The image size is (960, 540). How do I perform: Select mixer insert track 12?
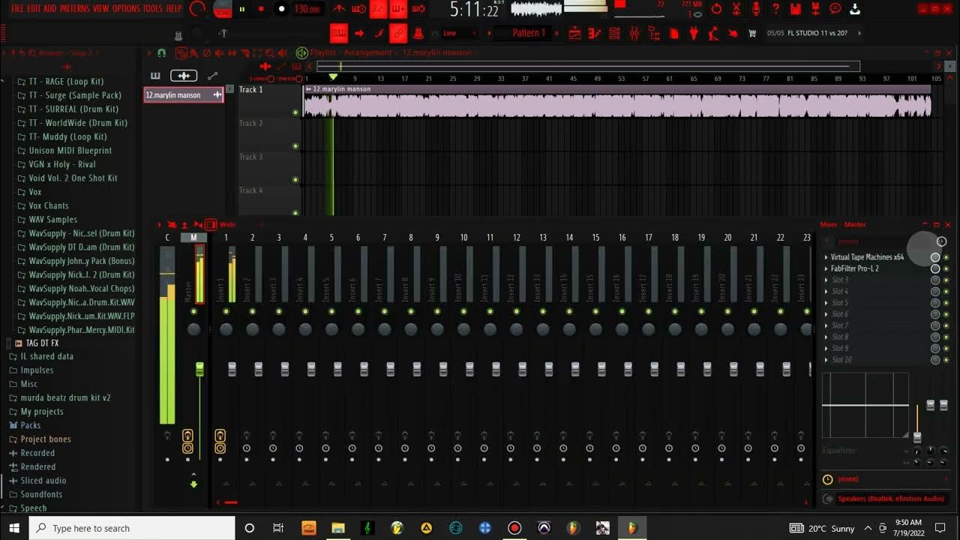(516, 238)
